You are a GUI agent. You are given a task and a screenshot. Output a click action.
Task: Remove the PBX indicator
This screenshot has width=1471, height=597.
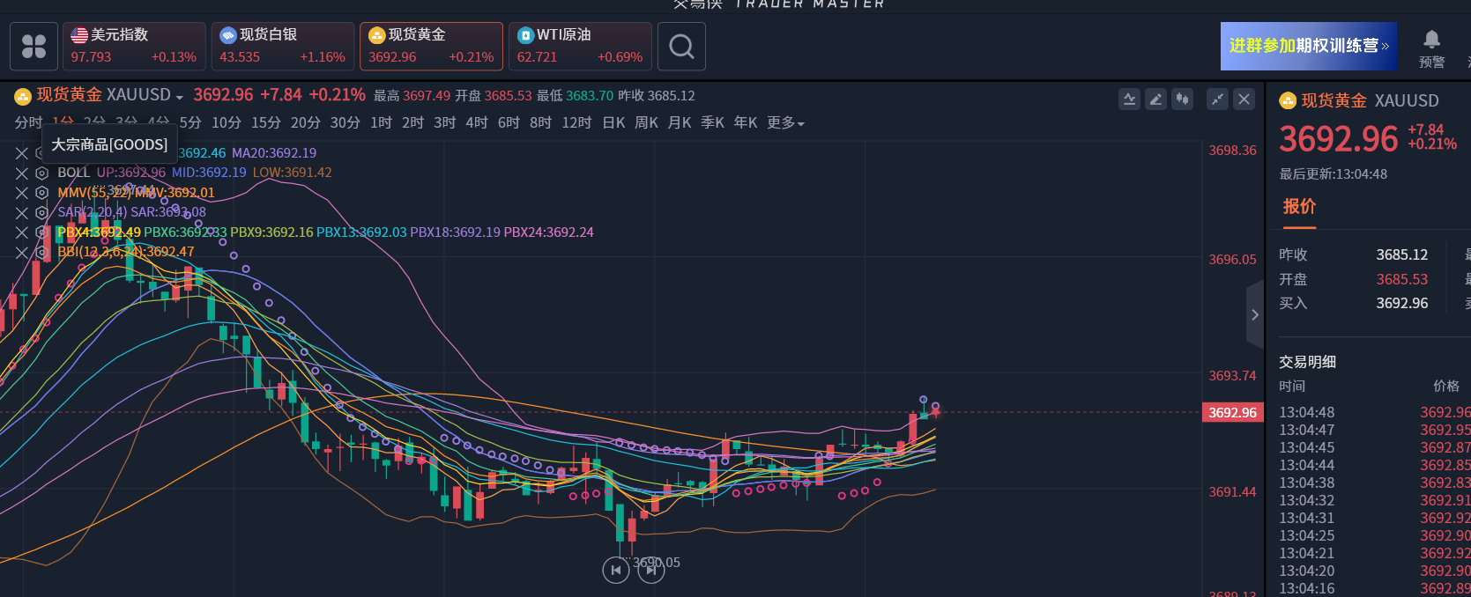pyautogui.click(x=22, y=232)
